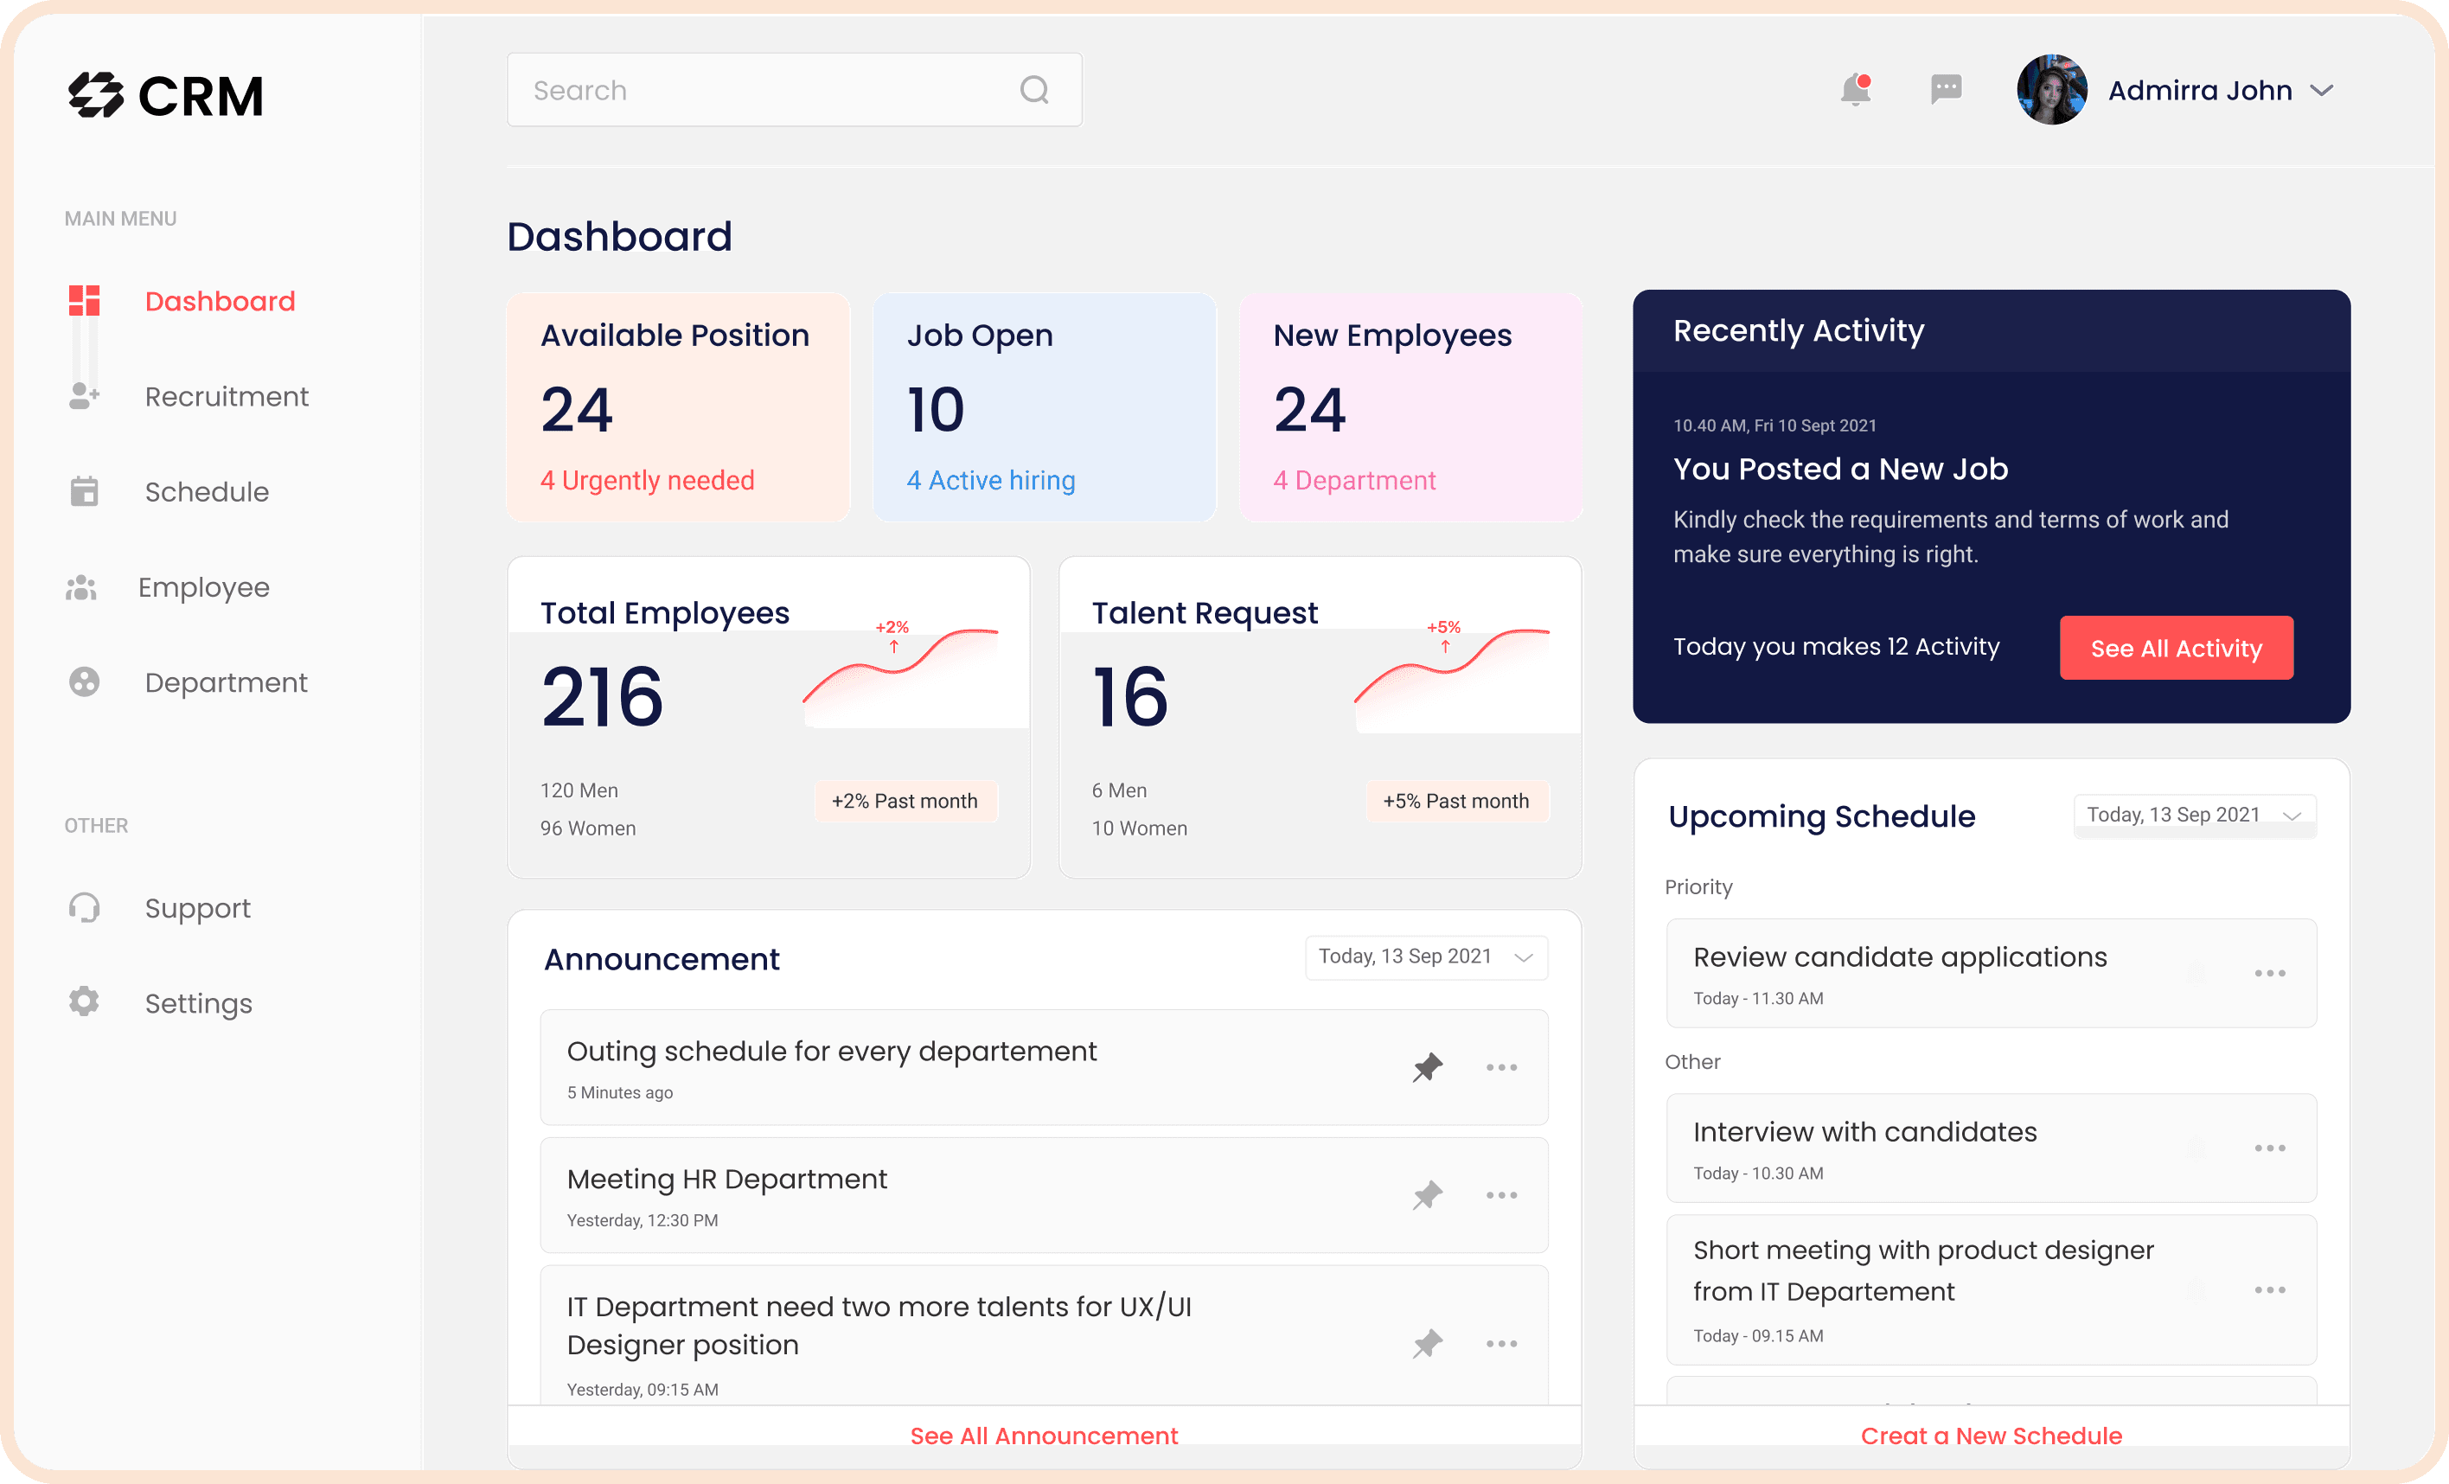Viewport: 2449px width, 1484px height.
Task: Open the Settings gear icon
Action: click(x=84, y=1001)
